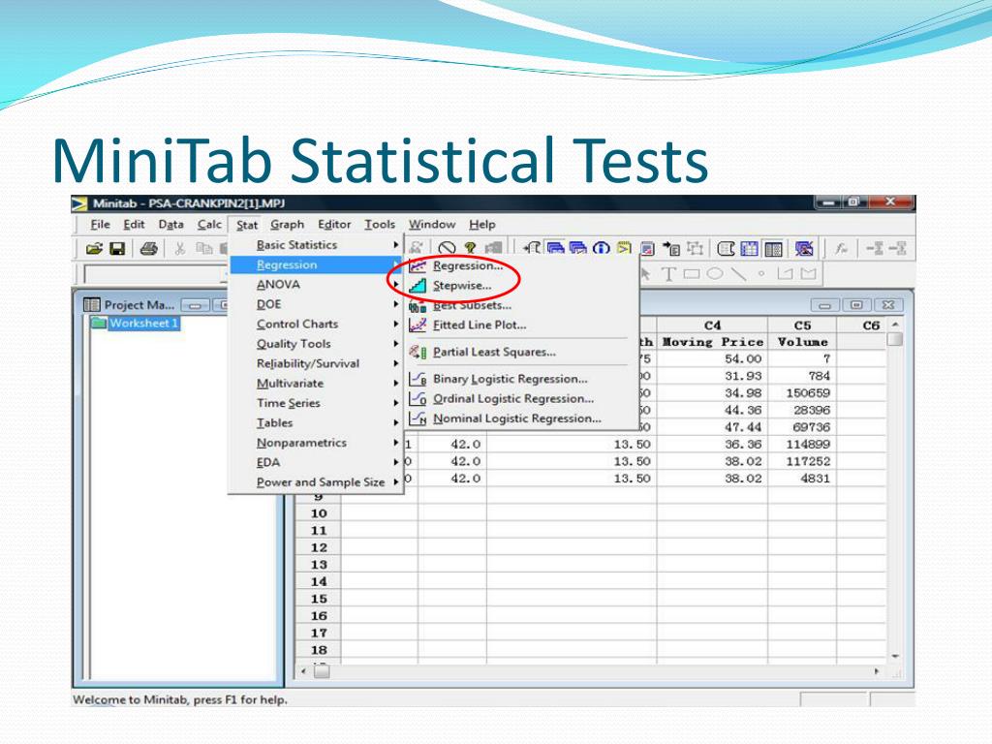This screenshot has height=744, width=992.
Task: Click the Save Project floppy icon
Action: (117, 249)
